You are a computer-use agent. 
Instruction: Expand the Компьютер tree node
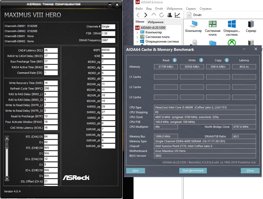(137, 32)
